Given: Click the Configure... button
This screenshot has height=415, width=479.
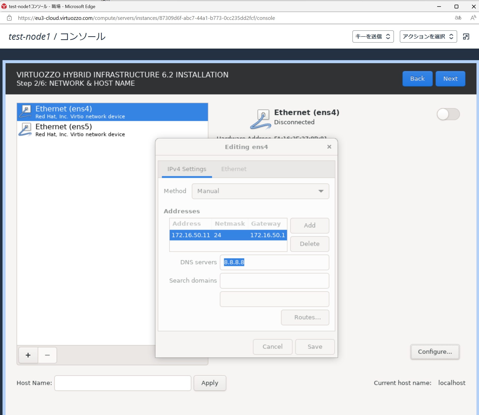Looking at the screenshot, I should click(435, 352).
